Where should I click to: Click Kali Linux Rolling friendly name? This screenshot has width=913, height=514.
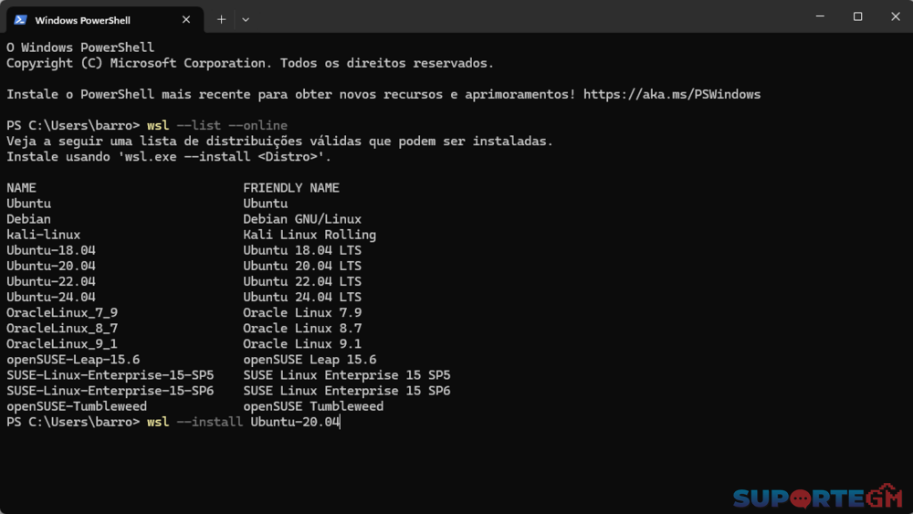[x=310, y=235]
